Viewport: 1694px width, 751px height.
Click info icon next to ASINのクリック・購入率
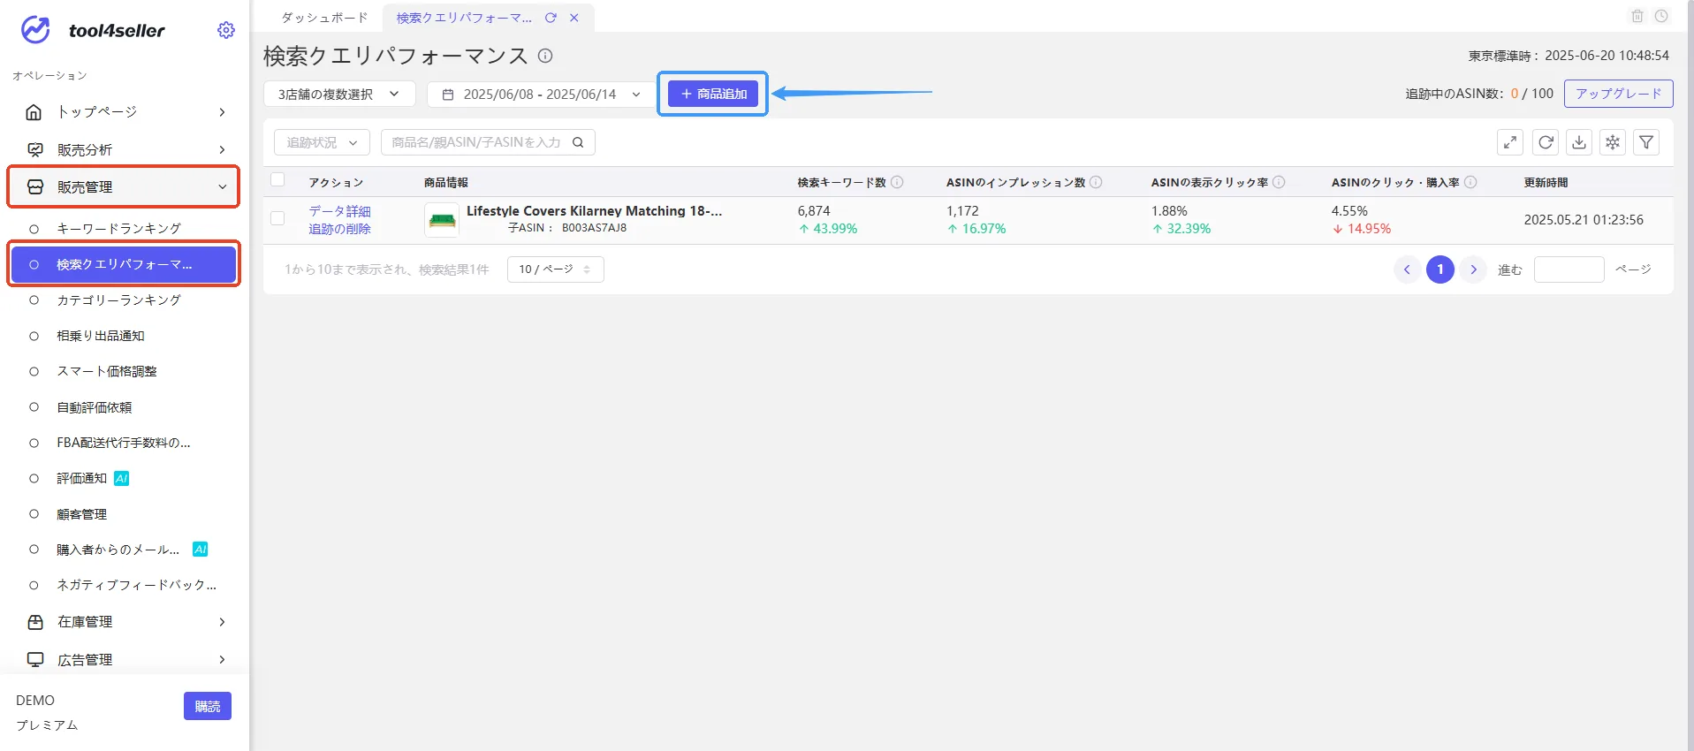(x=1470, y=182)
